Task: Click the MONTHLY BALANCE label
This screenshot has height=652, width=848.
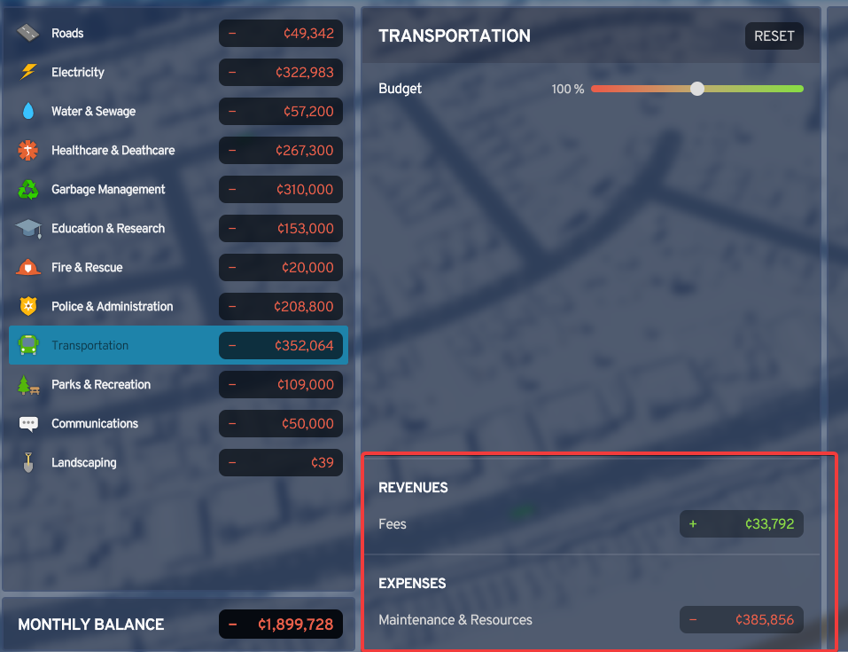Action: point(91,625)
